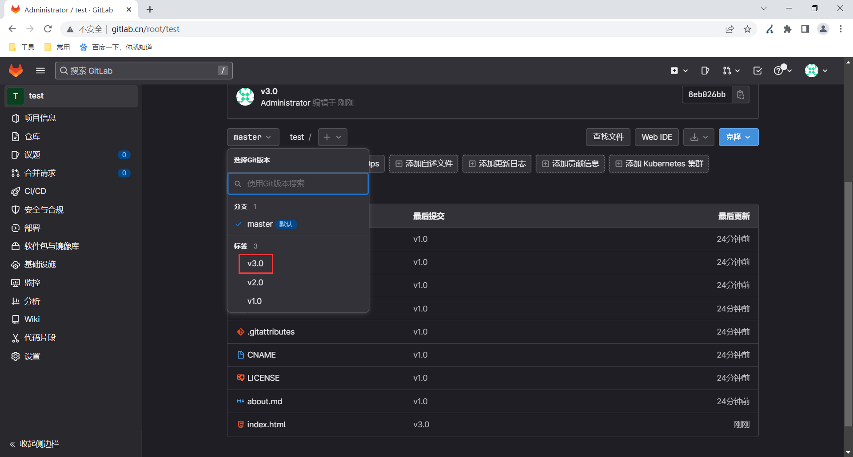Open the issues icon in top bar
The width and height of the screenshot is (853, 457).
coord(705,71)
